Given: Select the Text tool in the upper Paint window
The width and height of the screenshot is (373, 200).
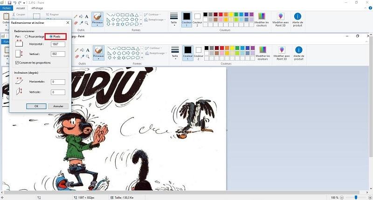Looking at the screenshot, I should (x=86, y=16).
